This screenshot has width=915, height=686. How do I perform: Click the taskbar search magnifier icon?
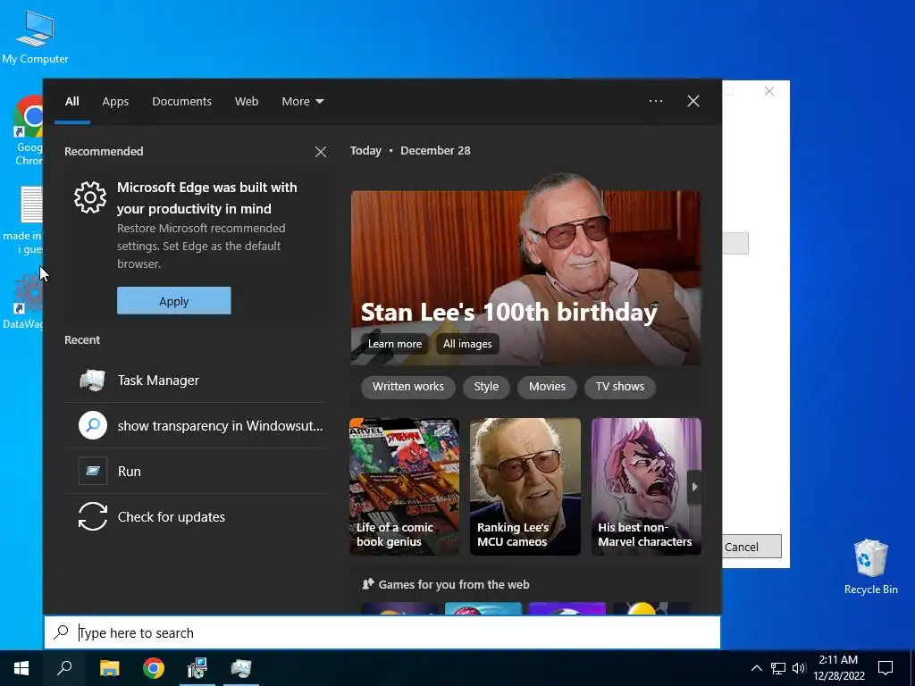pyautogui.click(x=64, y=668)
